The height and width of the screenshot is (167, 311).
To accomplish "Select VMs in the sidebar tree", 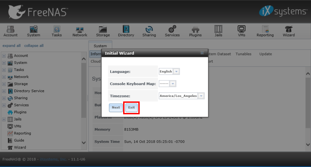I will coord(17,126).
